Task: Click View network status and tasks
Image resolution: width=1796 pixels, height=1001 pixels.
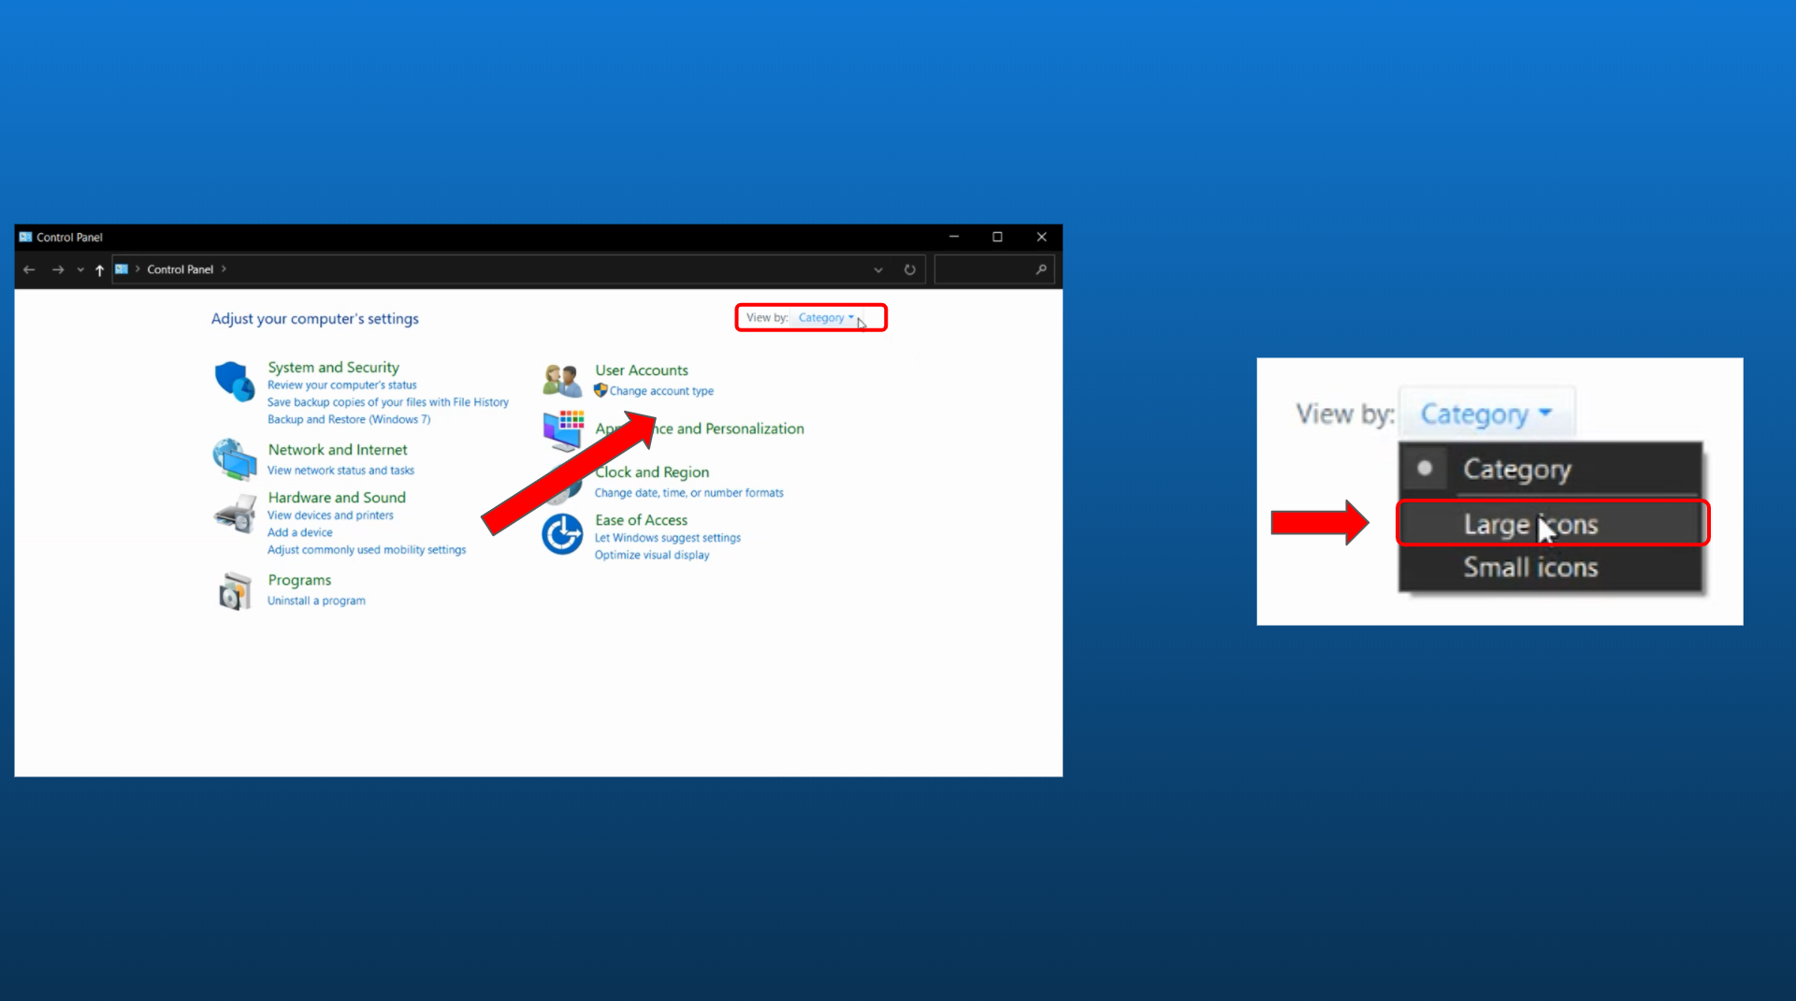Action: pyautogui.click(x=340, y=471)
